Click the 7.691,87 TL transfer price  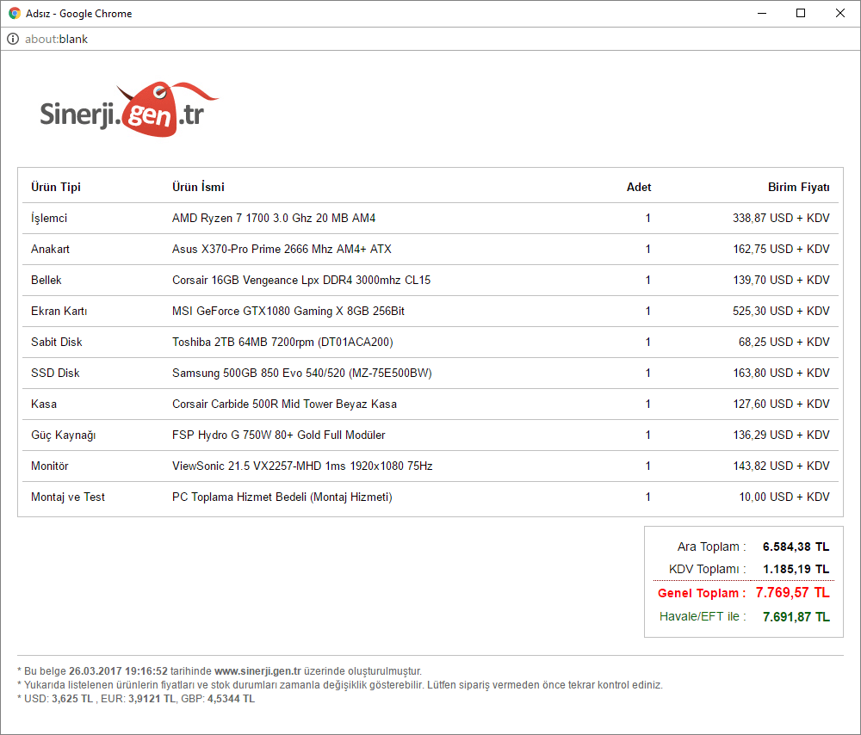coord(796,617)
